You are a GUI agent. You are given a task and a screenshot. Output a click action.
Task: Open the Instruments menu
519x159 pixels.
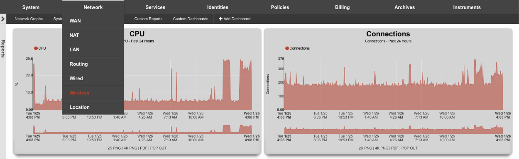click(x=467, y=7)
